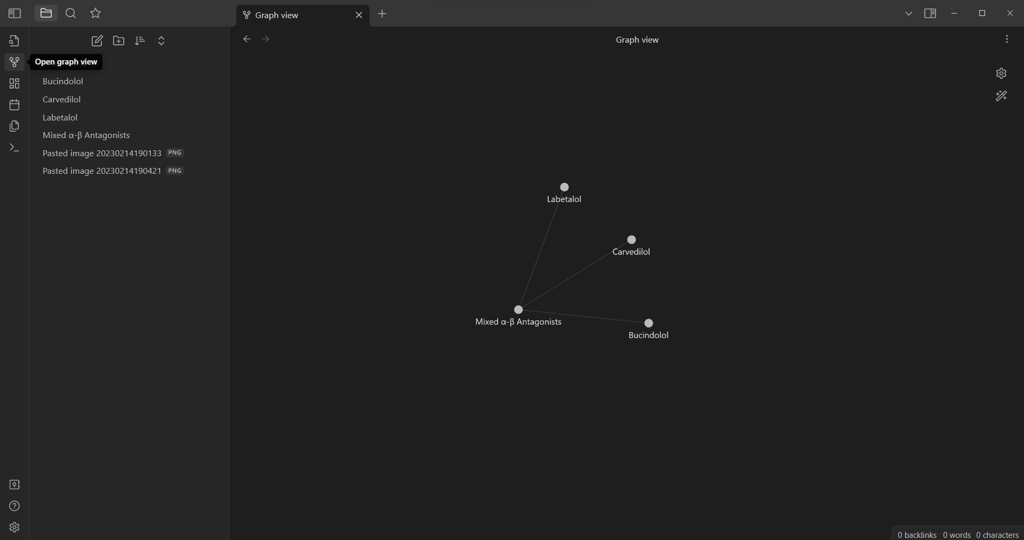Activate the graph animation wand tool
Viewport: 1024px width, 540px height.
click(x=1001, y=96)
